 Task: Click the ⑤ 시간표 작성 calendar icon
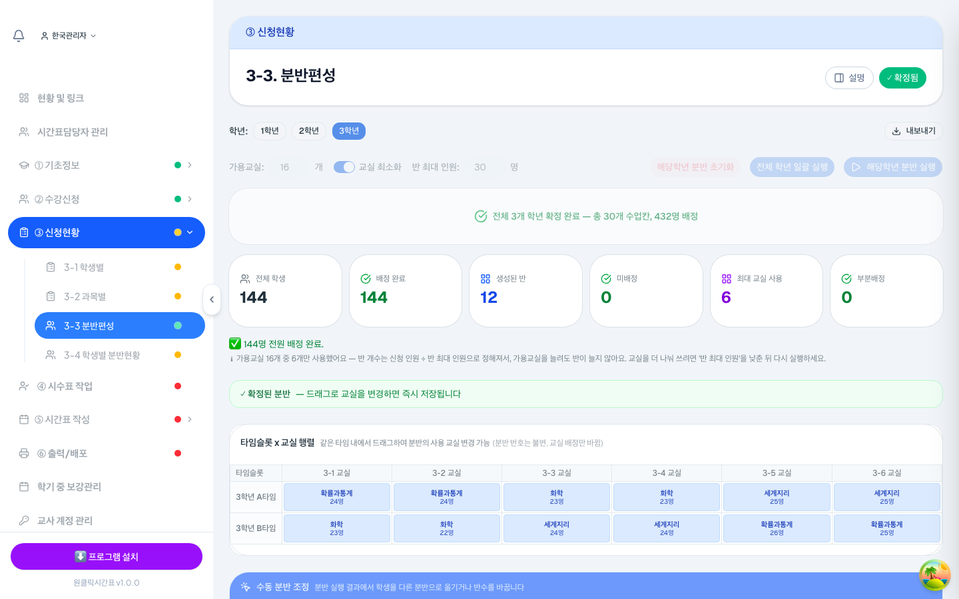pos(24,419)
